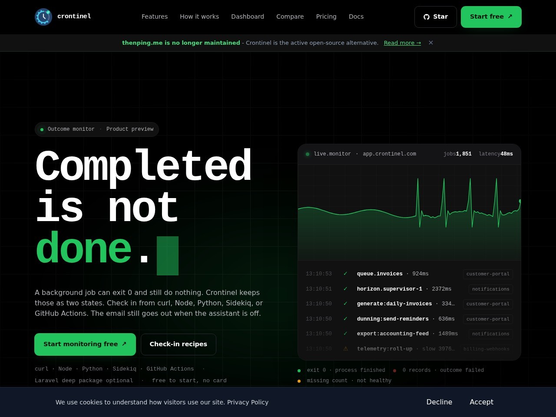The image size is (556, 417).
Task: Click the horizon.supervisor-1 job name
Action: click(x=390, y=289)
